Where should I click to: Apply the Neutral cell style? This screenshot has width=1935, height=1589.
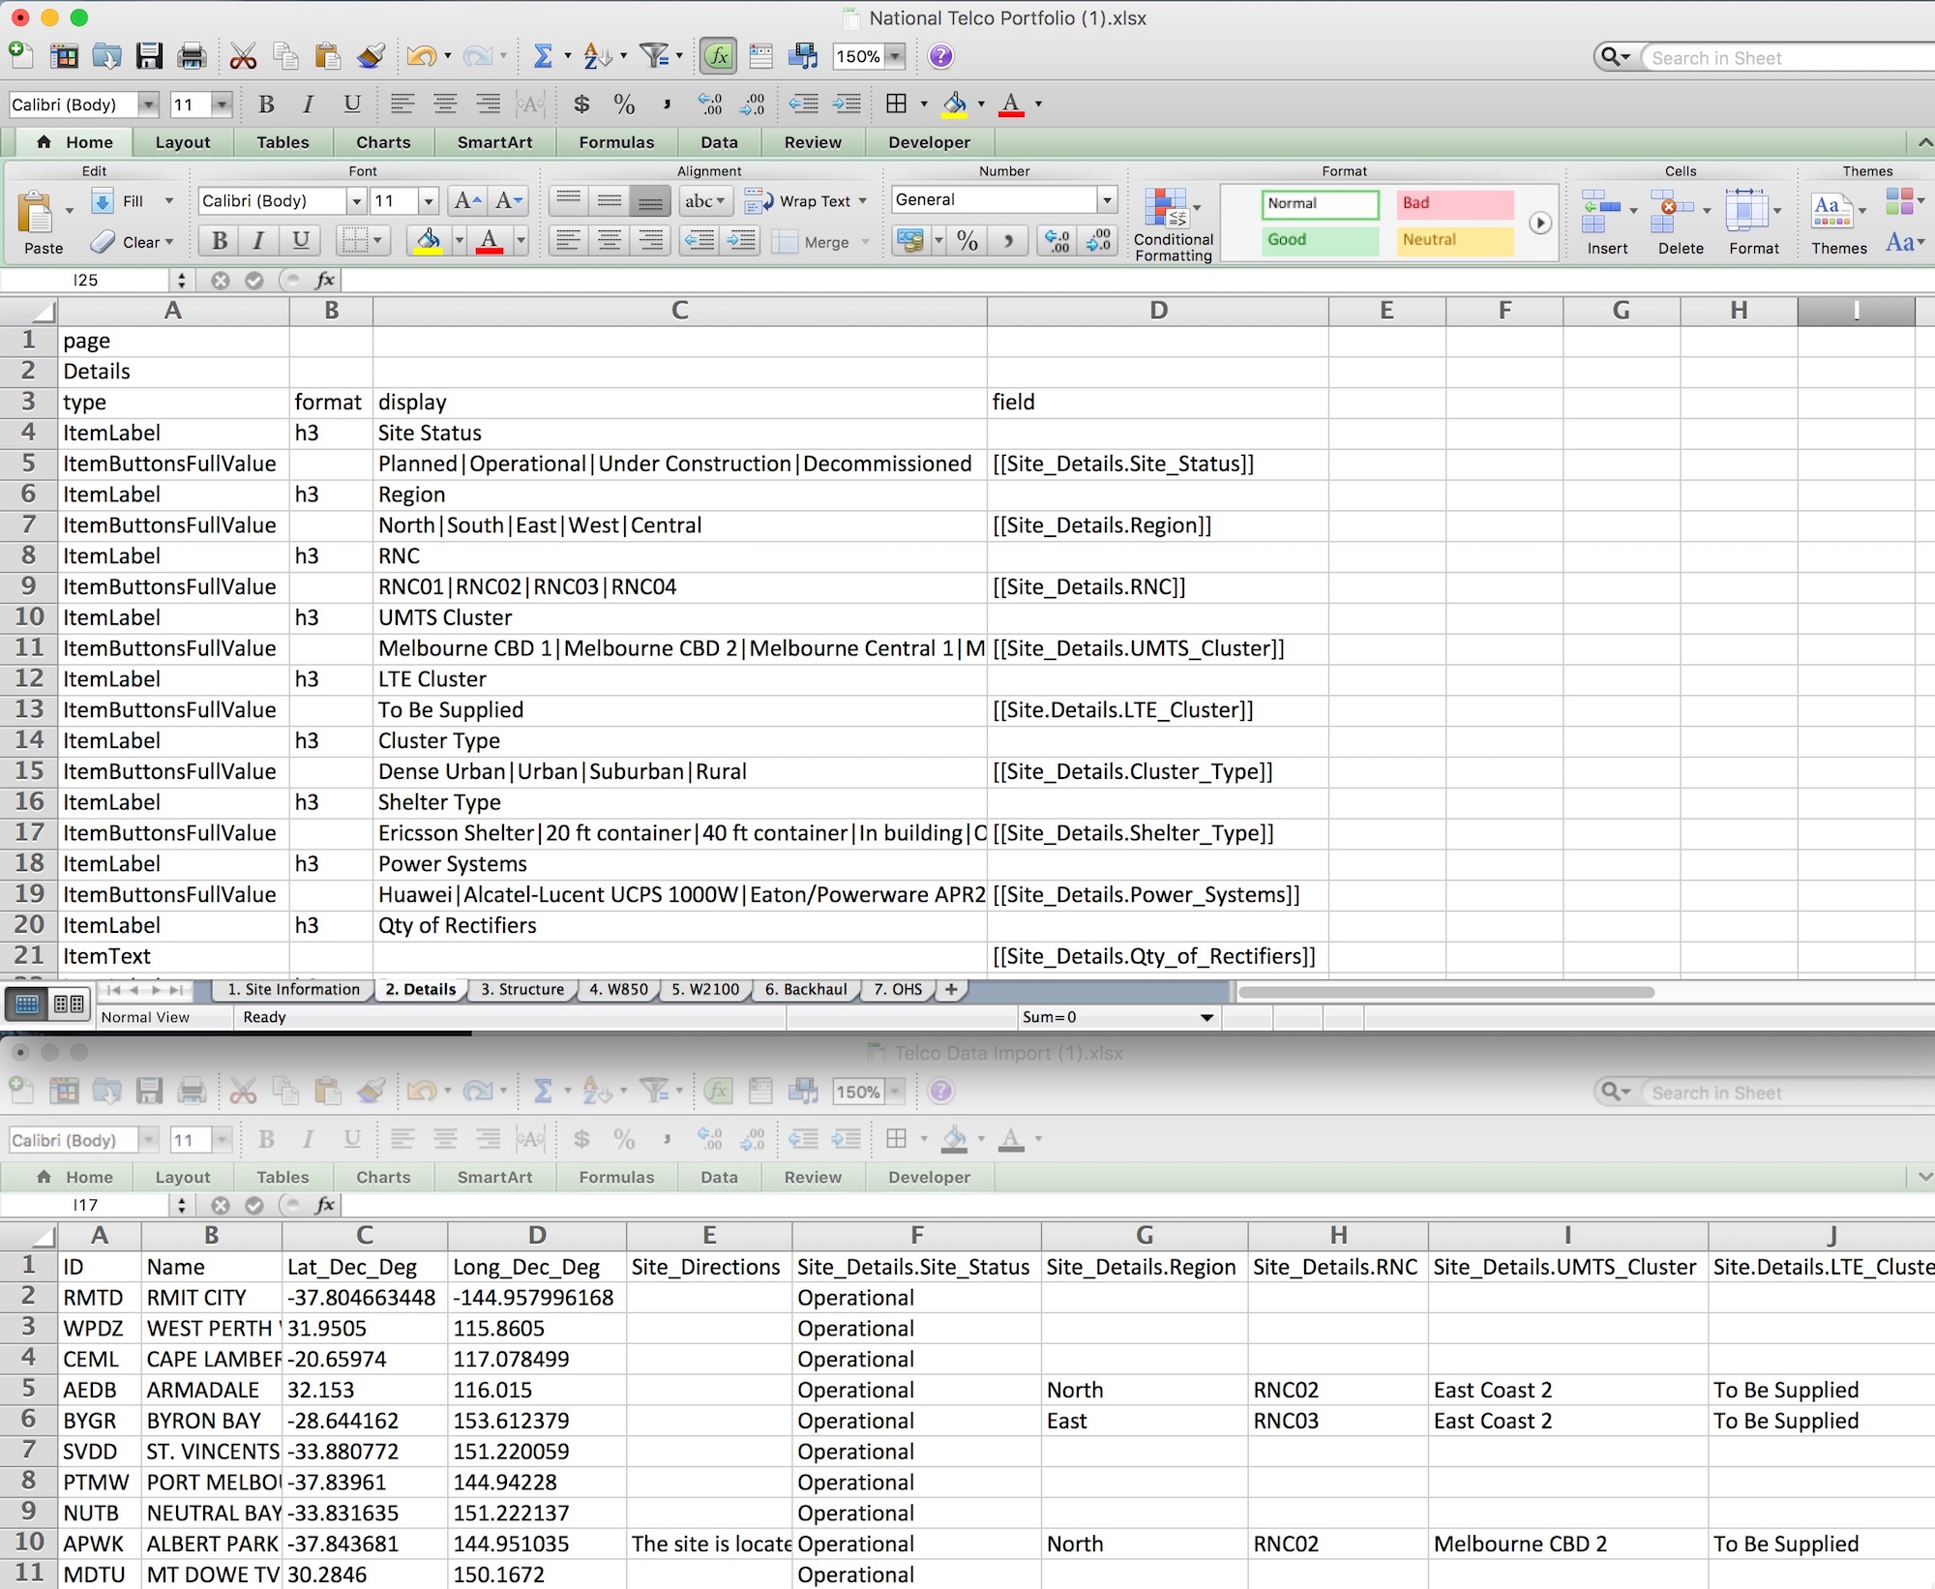[x=1455, y=240]
